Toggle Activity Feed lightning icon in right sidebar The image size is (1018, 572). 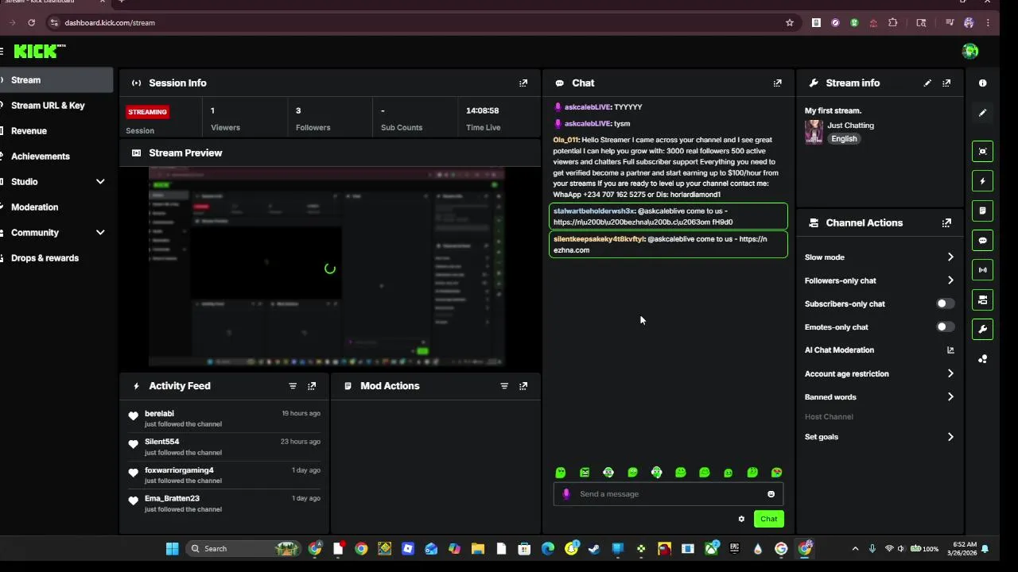point(983,181)
